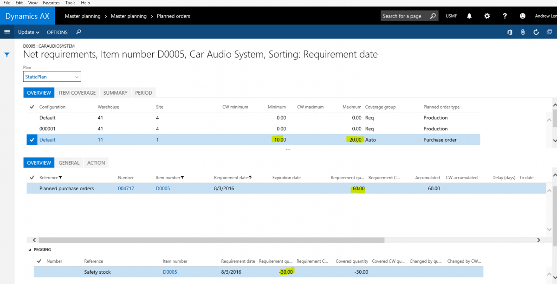Switch to PERIOD tab
The width and height of the screenshot is (557, 284).
click(143, 93)
